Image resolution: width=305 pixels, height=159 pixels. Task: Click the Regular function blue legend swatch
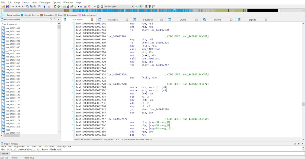point(22,15)
